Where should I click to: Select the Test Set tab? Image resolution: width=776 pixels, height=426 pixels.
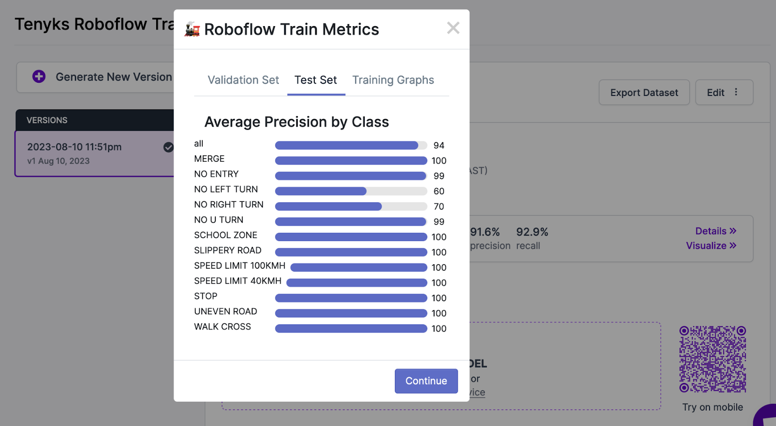[316, 80]
